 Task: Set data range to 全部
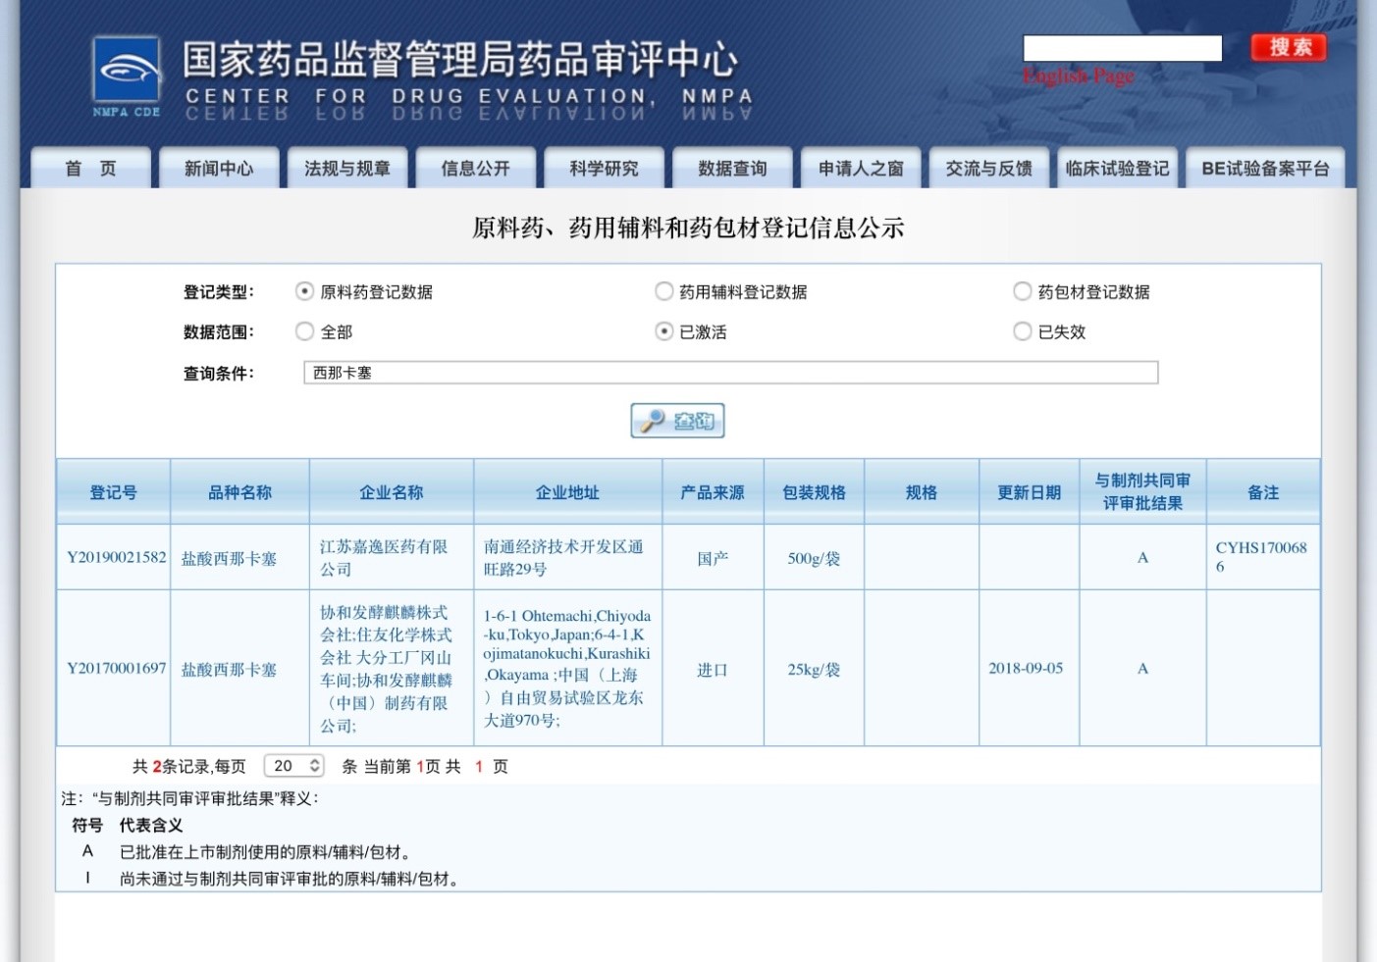pyautogui.click(x=305, y=331)
